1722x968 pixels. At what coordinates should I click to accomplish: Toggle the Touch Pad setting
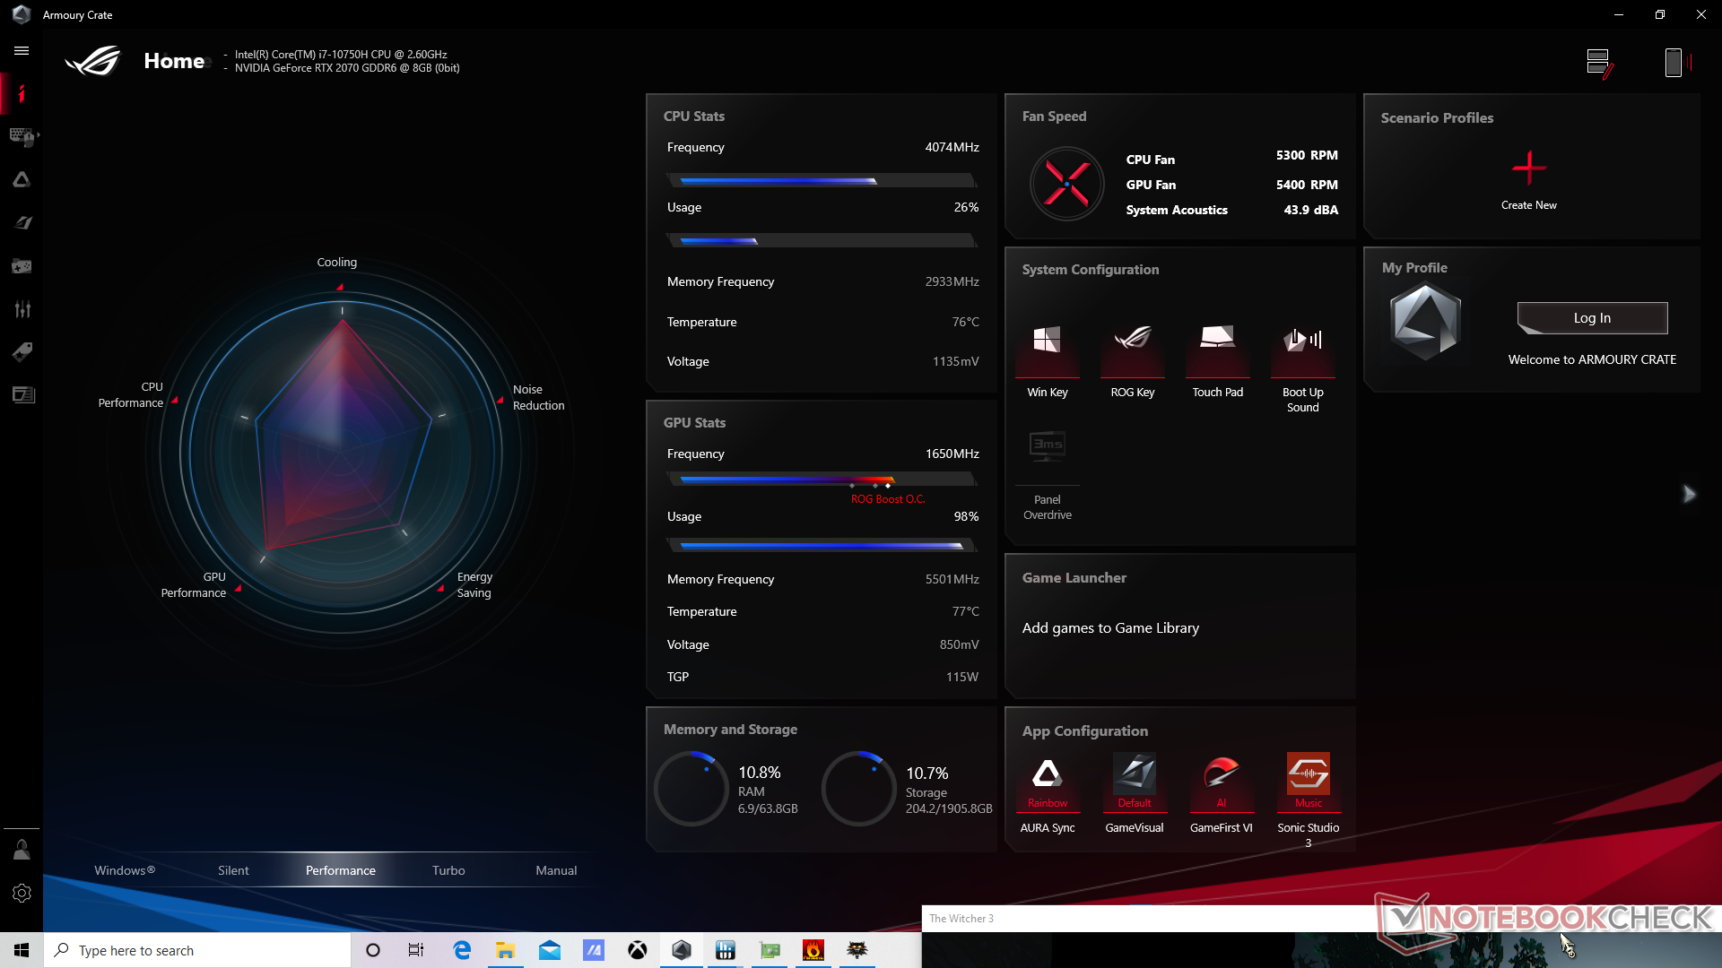click(1218, 361)
